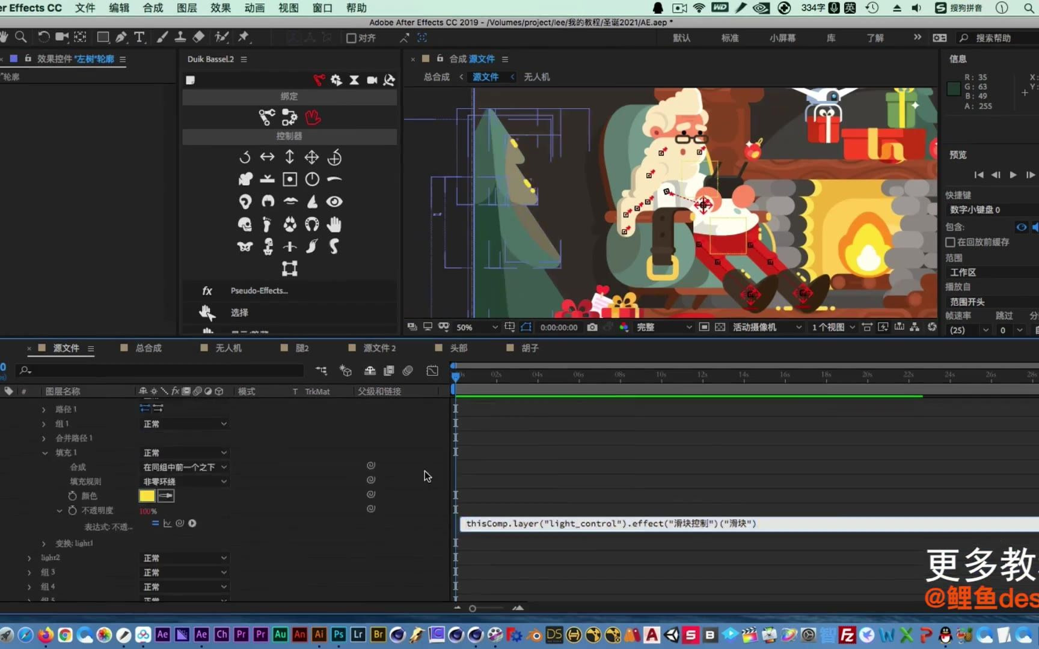Image resolution: width=1039 pixels, height=649 pixels.
Task: Open 填充规则 非零环绕 dropdown
Action: (184, 481)
